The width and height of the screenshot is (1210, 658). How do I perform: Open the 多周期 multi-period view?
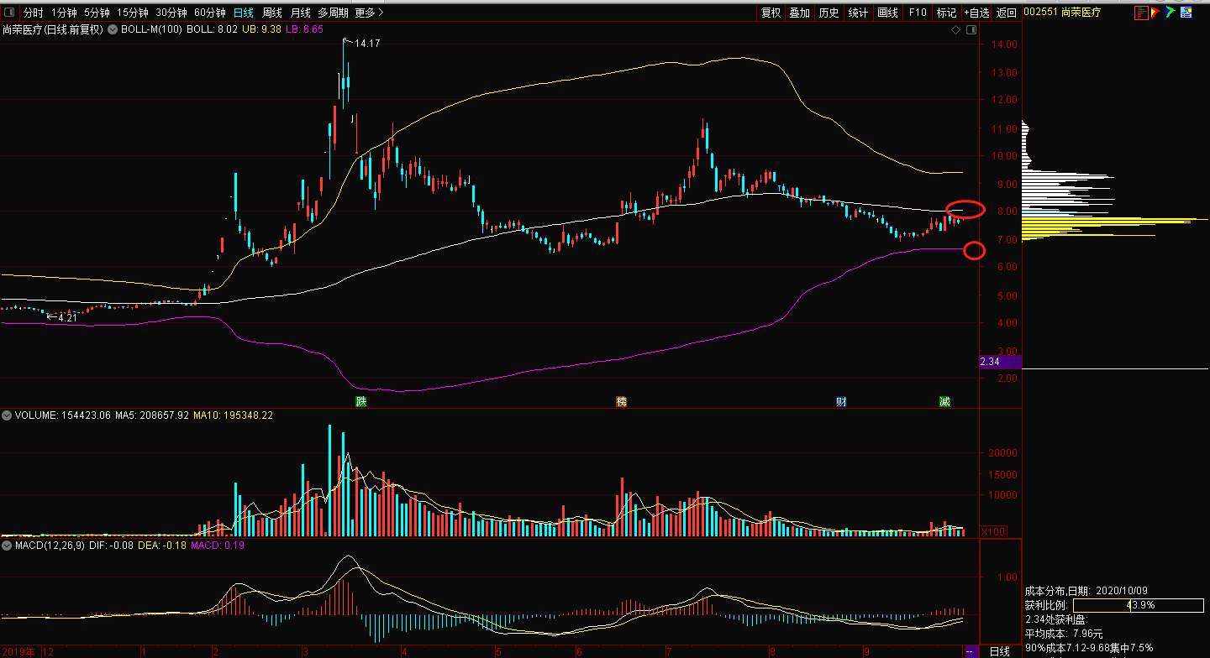coord(333,13)
